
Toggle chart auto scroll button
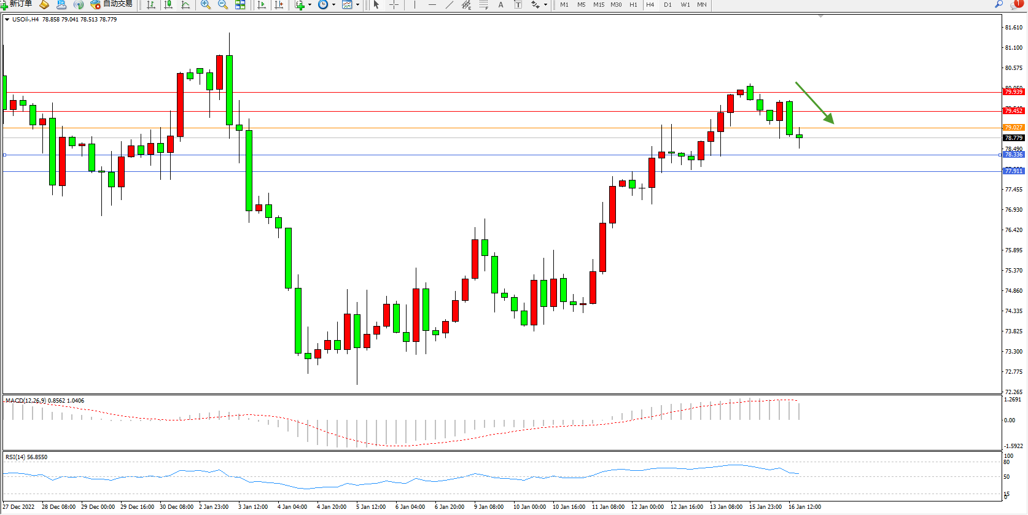click(262, 4)
